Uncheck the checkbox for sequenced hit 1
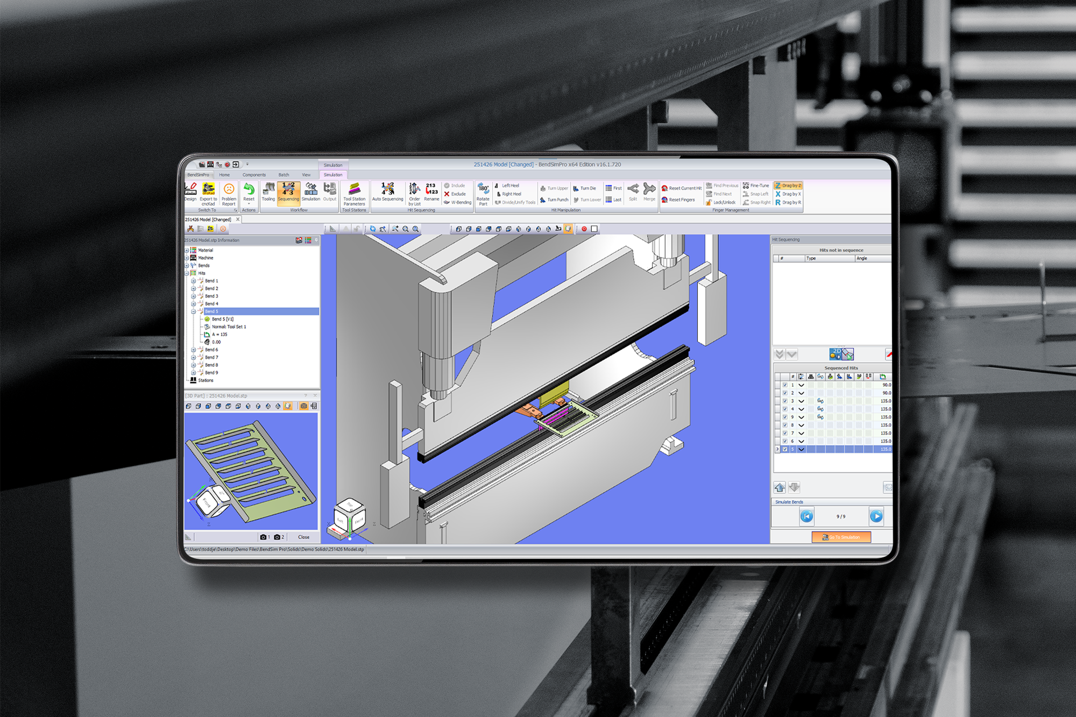Viewport: 1076px width, 717px height. click(x=785, y=385)
